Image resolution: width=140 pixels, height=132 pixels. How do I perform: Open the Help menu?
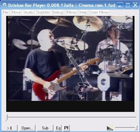[84, 12]
